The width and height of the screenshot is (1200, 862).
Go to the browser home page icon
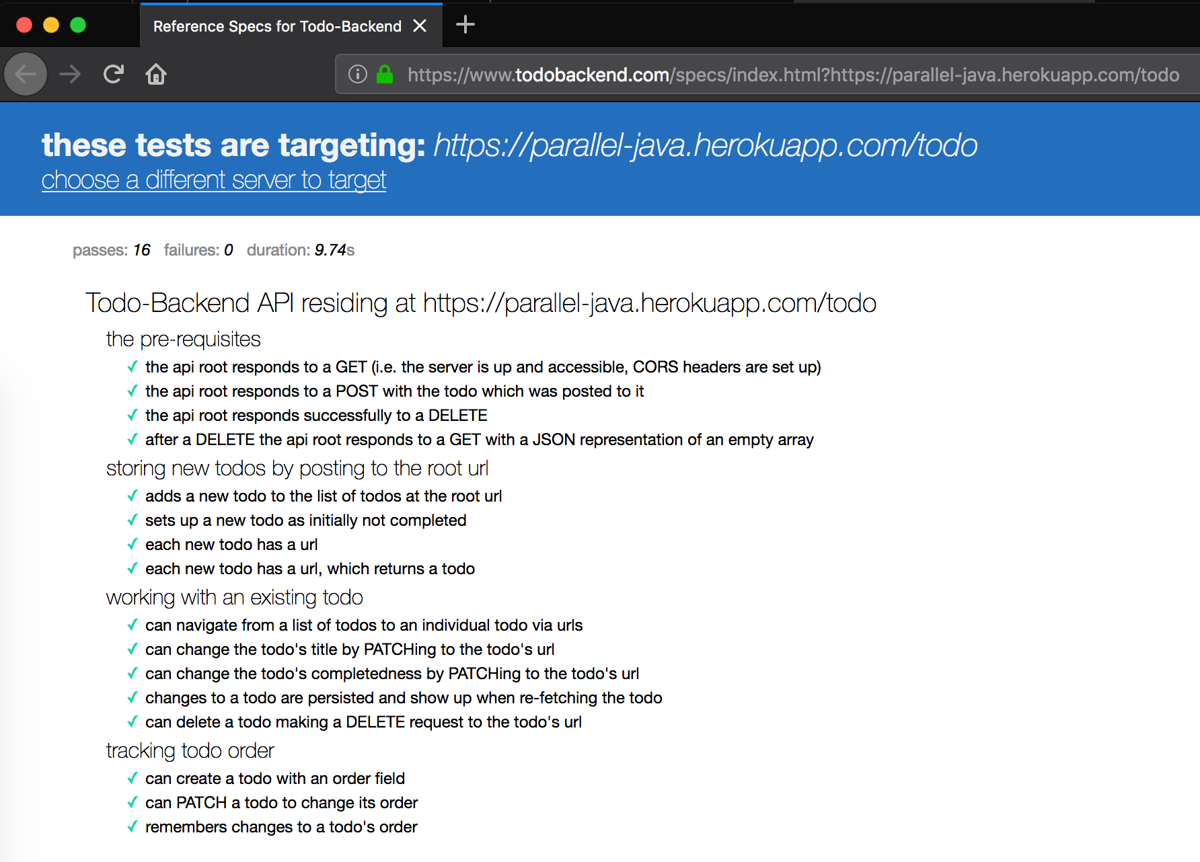pos(156,74)
